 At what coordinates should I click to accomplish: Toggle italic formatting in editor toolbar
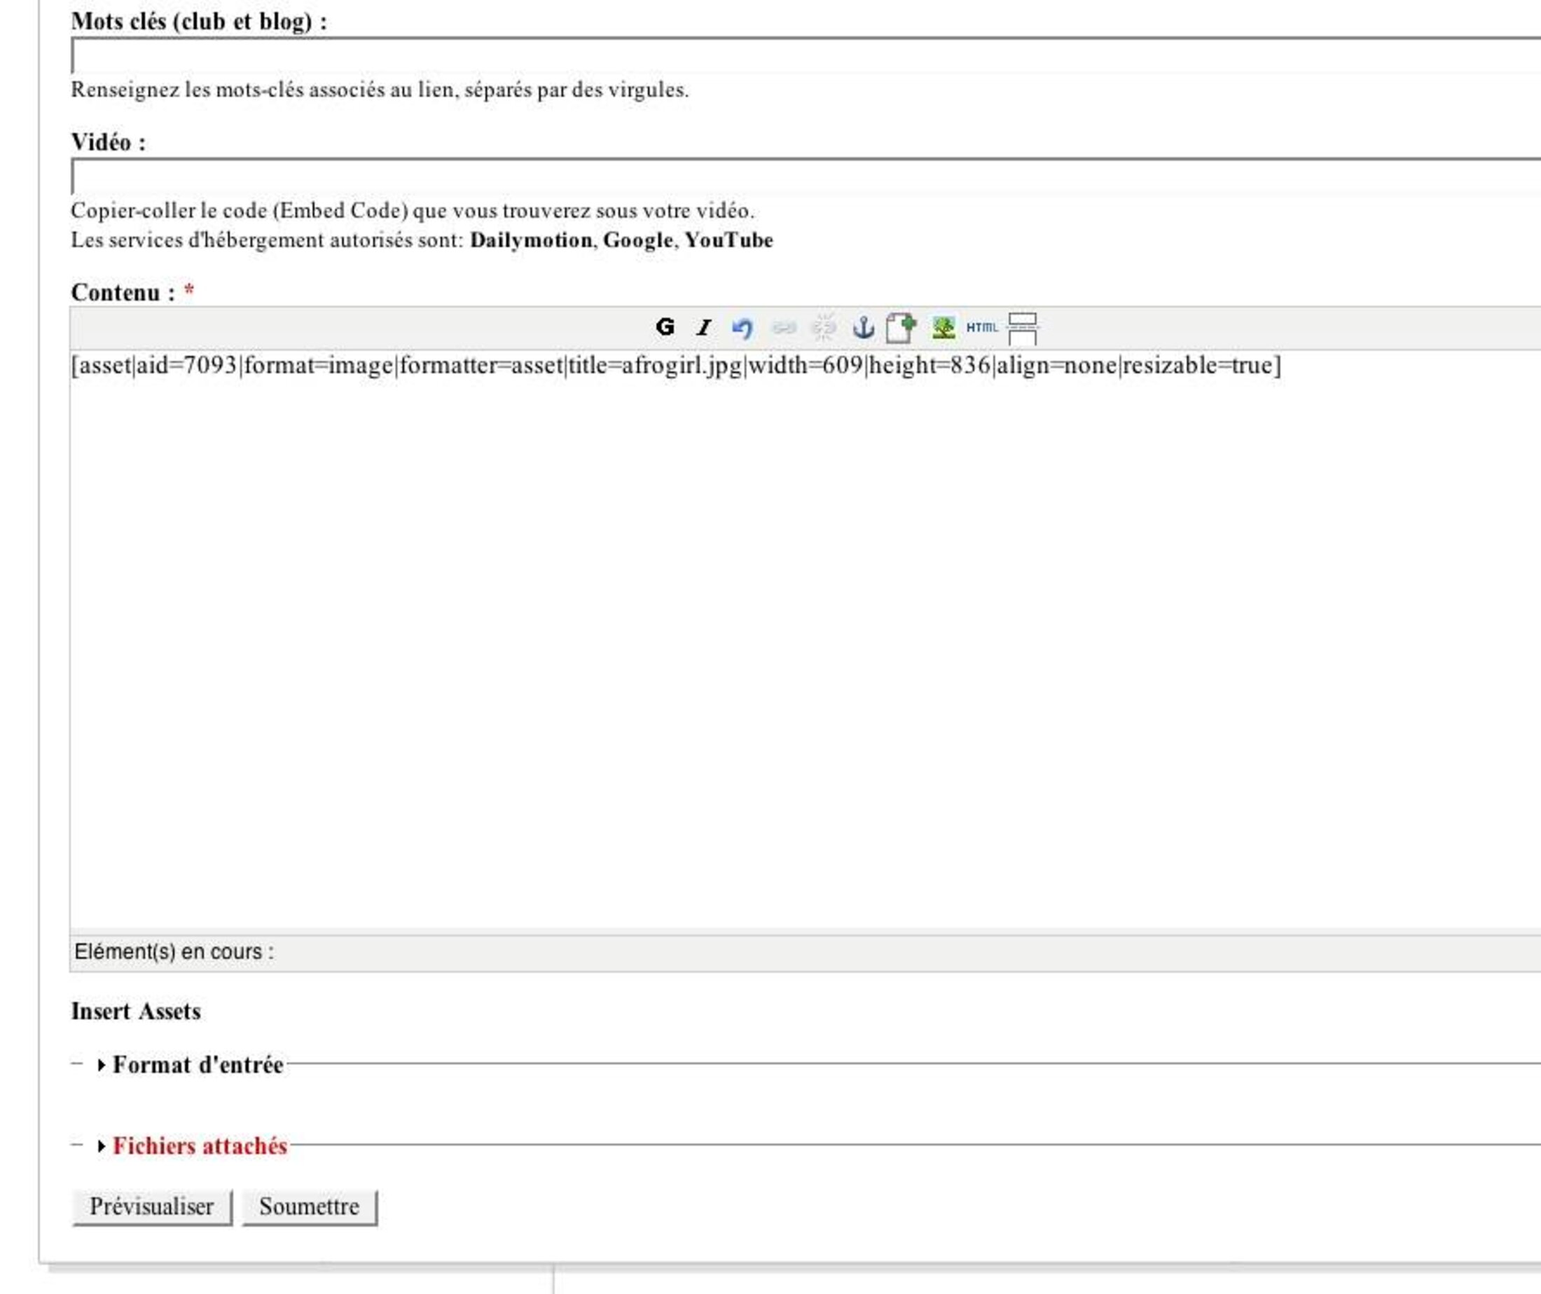click(704, 327)
